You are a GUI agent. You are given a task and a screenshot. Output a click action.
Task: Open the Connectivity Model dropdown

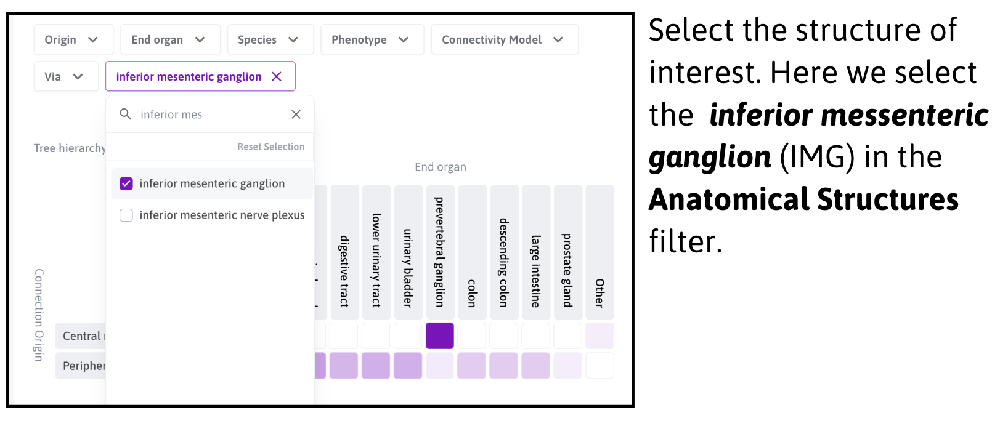[503, 39]
